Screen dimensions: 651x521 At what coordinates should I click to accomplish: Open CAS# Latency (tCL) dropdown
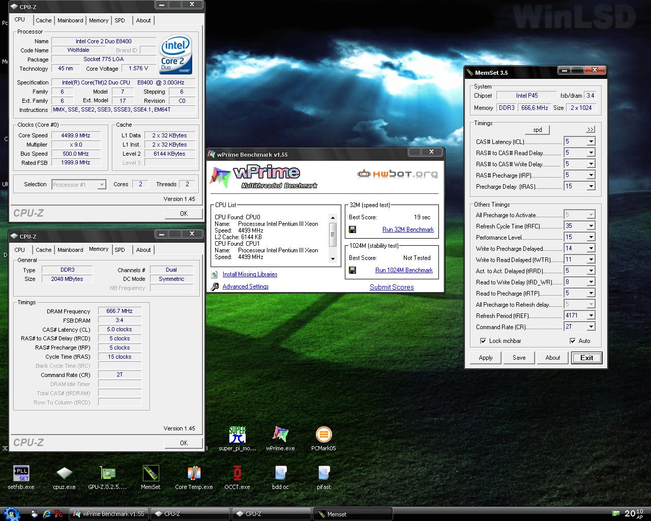point(591,141)
